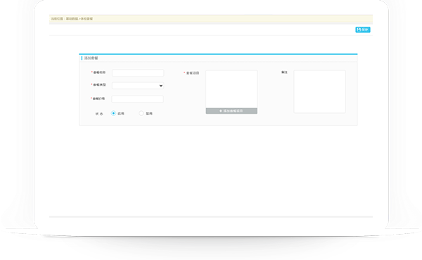Select the 禁用 radio button
422x260 pixels.
[141, 113]
